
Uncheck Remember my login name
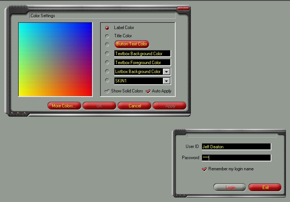(204, 169)
